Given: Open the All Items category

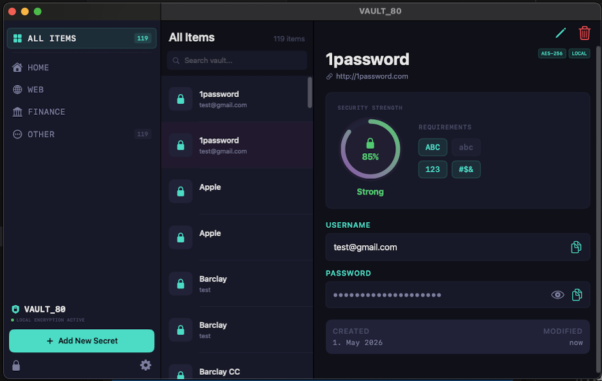Looking at the screenshot, I should point(82,38).
